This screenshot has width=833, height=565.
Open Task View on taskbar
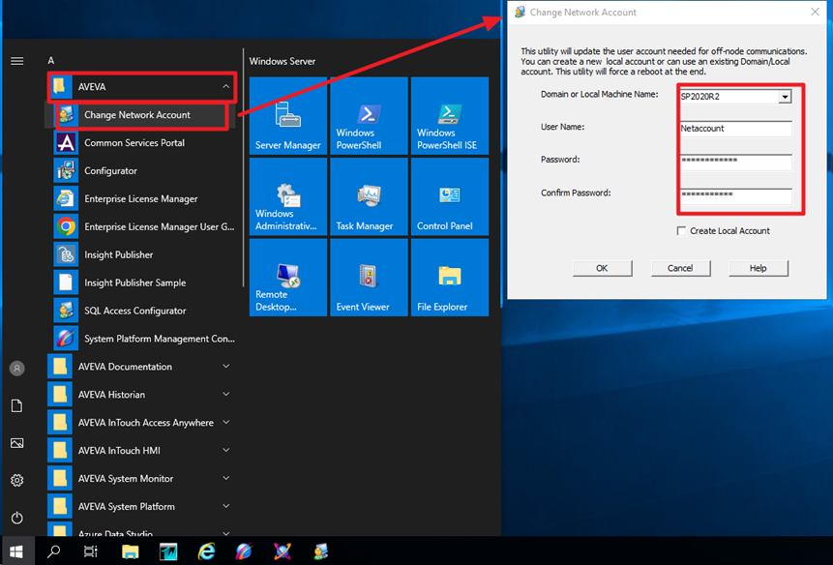(91, 551)
